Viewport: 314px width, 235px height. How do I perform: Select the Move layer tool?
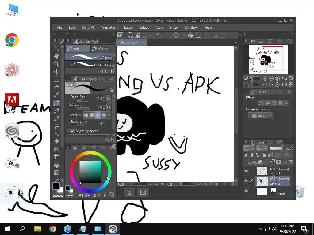coord(56,72)
